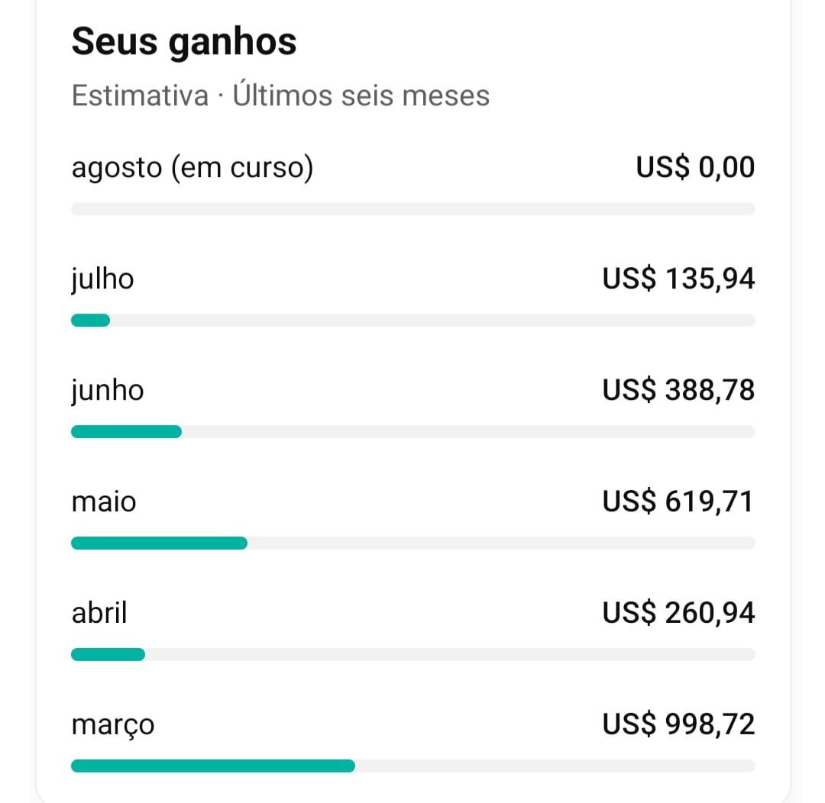Screen dimensions: 825x803
Task: Click the março green progress bar
Action: click(x=213, y=766)
